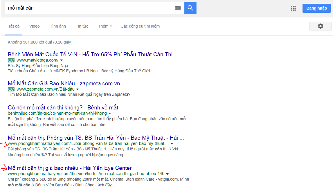Click the phongkhammathaiyen bai-phong-van green URL
The height and width of the screenshot is (189, 333).
tap(88, 143)
